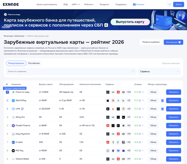Select the Международные filter
Screen dimensions: 187x164
point(16,63)
